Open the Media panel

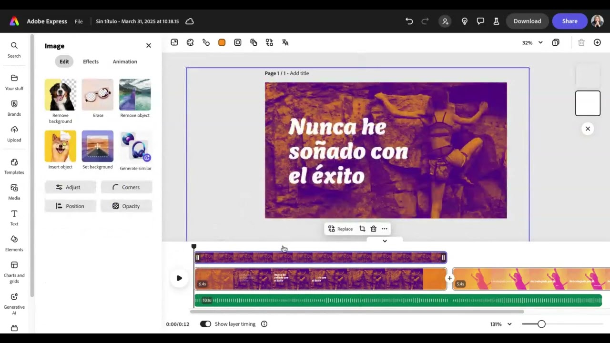coord(14,192)
